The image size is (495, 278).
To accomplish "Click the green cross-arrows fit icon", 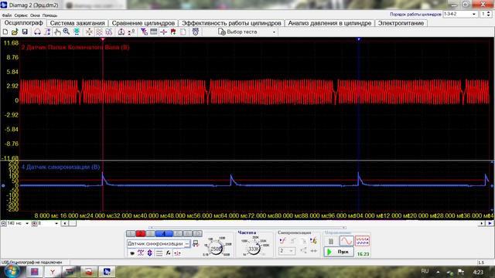I will click(x=90, y=32).
